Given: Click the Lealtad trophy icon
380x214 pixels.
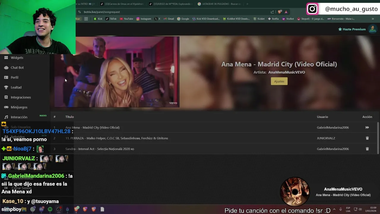Looking at the screenshot, I should [x=6, y=87].
